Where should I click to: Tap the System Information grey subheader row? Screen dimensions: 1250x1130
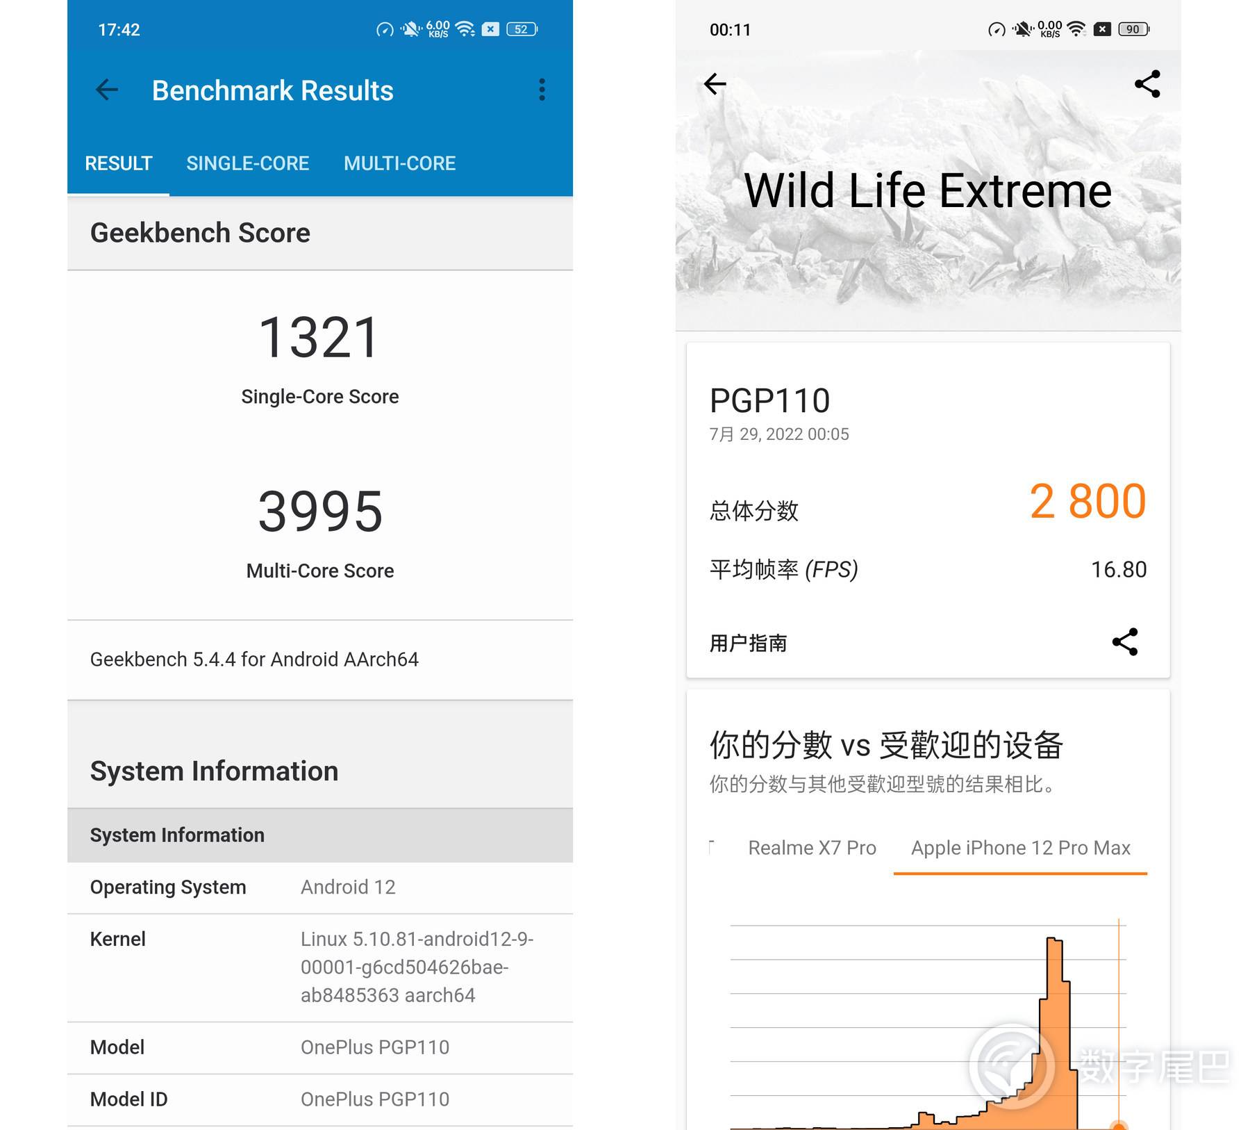coord(320,835)
